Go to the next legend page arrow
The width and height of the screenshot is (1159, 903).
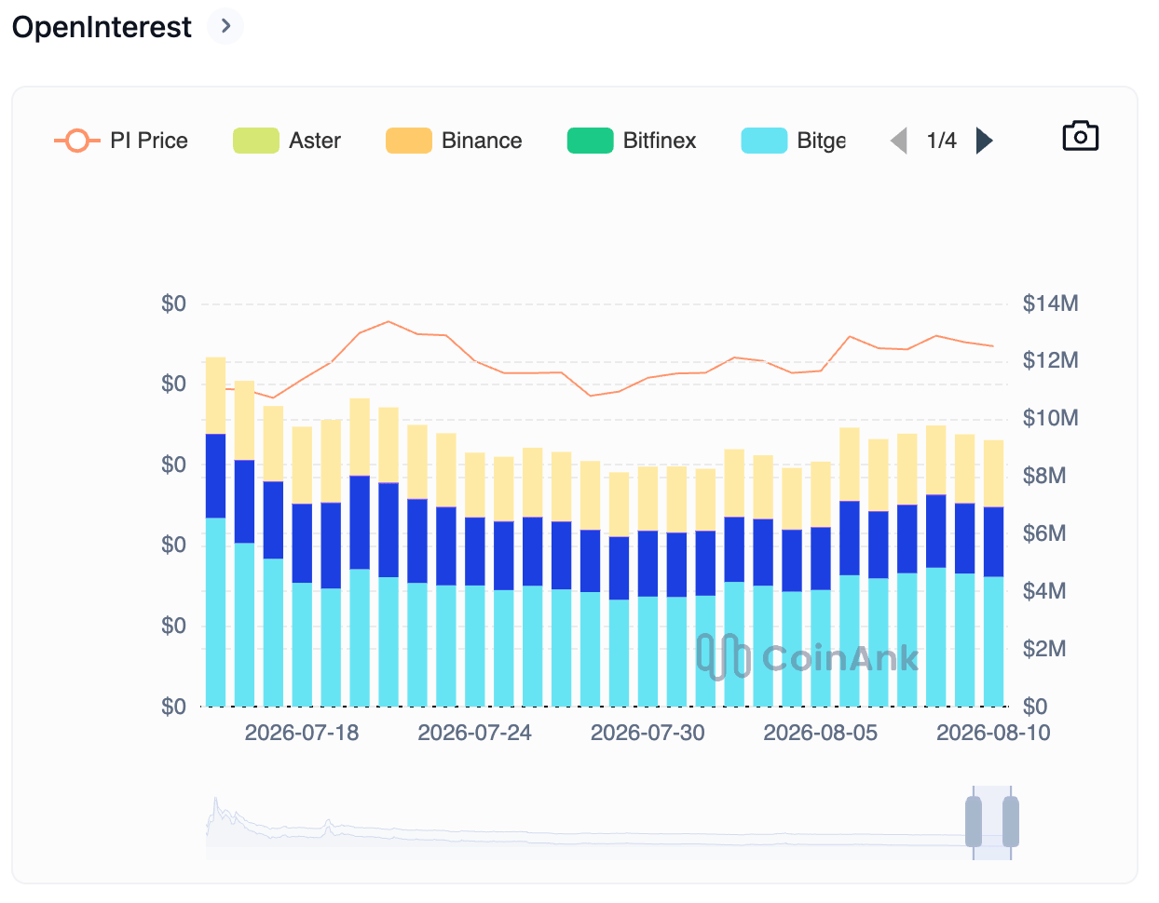(984, 141)
